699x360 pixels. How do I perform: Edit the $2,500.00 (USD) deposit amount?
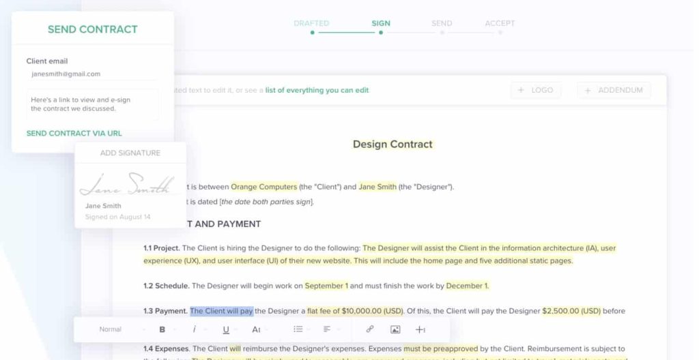571,311
